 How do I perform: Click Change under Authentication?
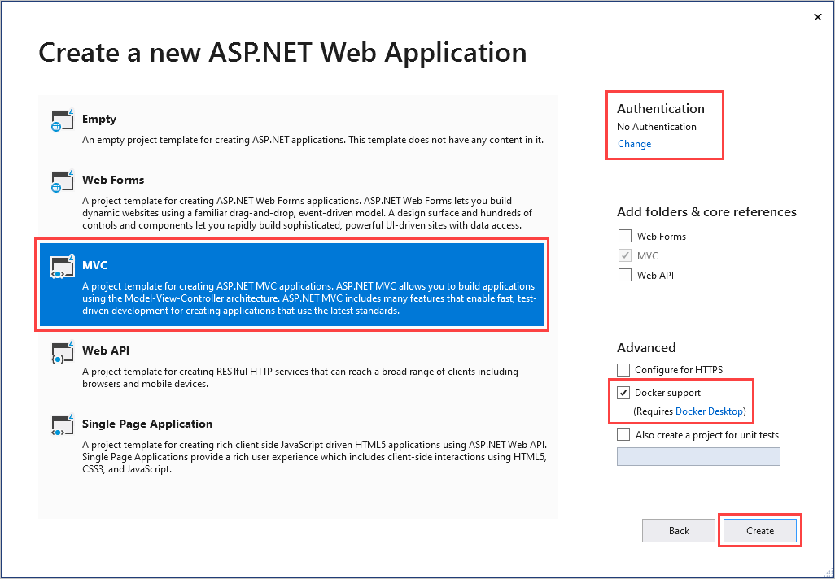pyautogui.click(x=634, y=143)
